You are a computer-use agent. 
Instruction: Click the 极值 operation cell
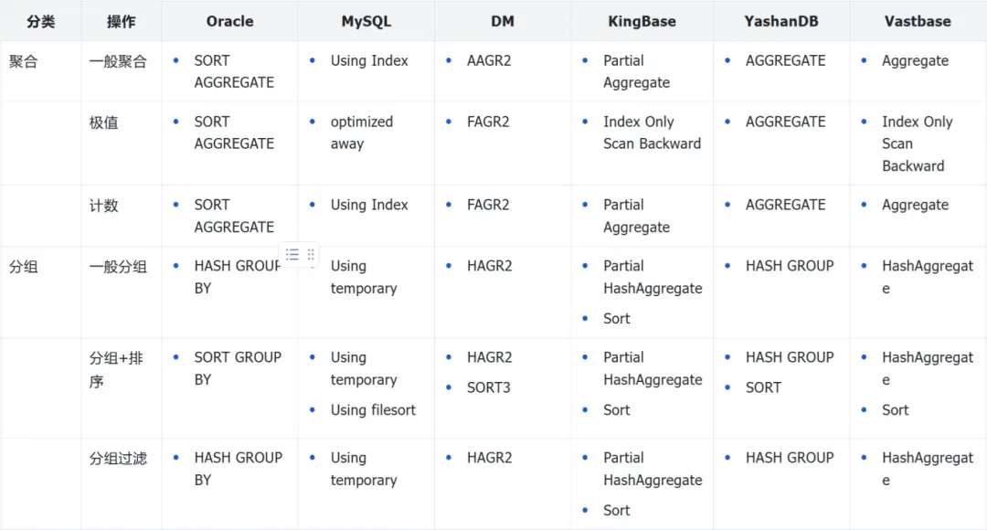[x=104, y=122]
